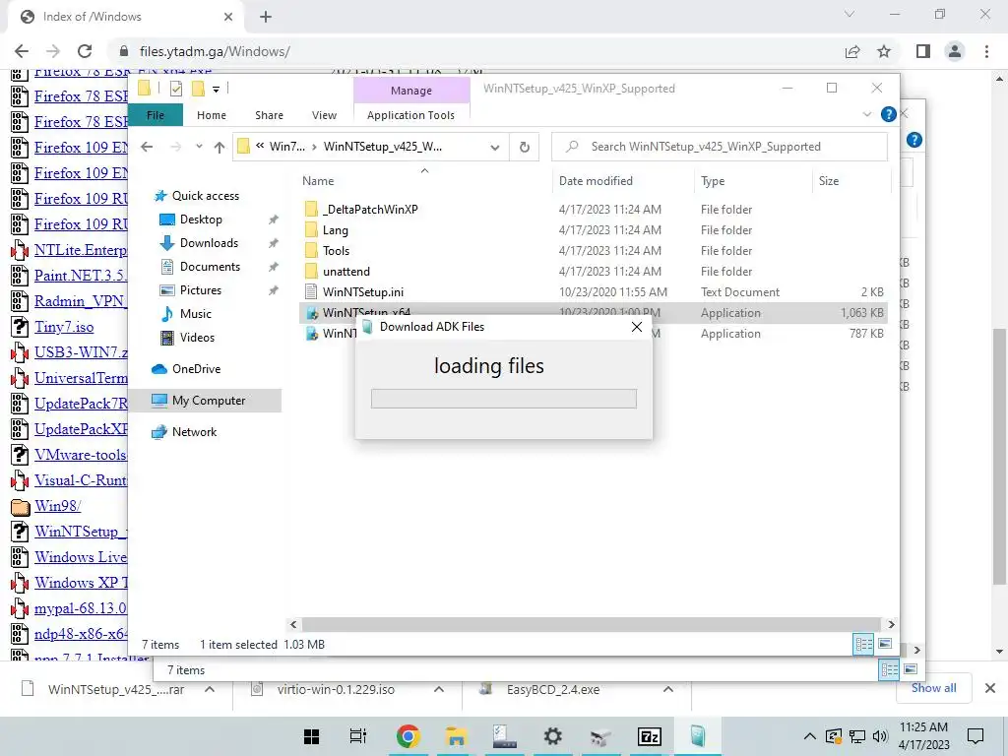Open the Application Tools tab
This screenshot has height=756, width=1008.
410,115
